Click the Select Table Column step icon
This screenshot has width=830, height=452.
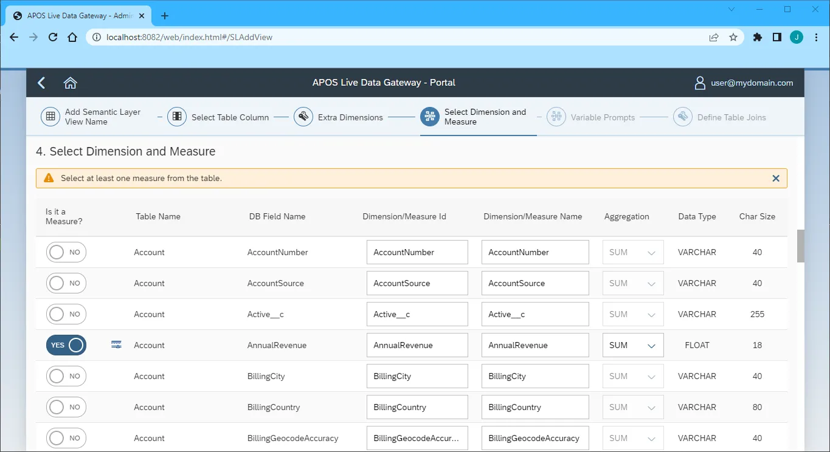point(177,117)
